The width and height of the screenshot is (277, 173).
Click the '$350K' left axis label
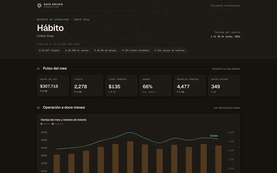click(44, 132)
